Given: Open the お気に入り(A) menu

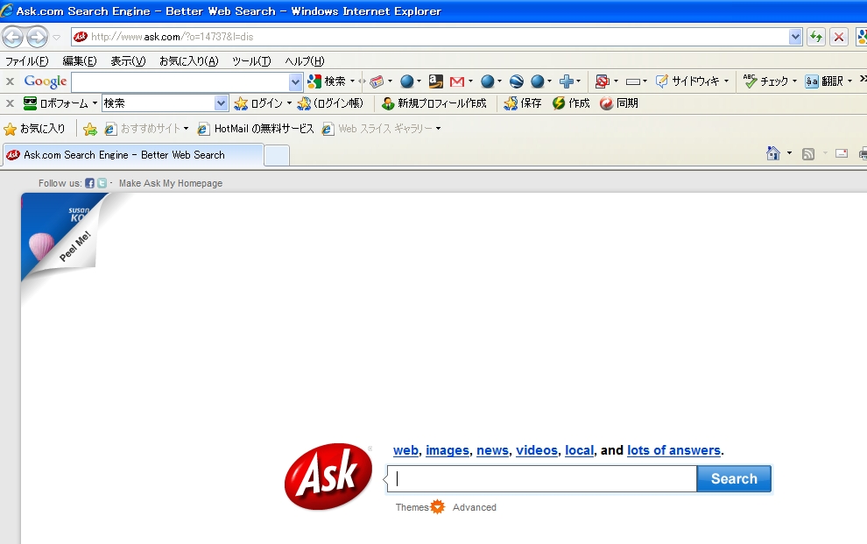Looking at the screenshot, I should [x=189, y=60].
